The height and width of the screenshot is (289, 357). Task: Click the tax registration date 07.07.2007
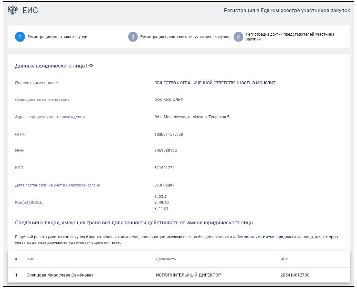tap(165, 185)
